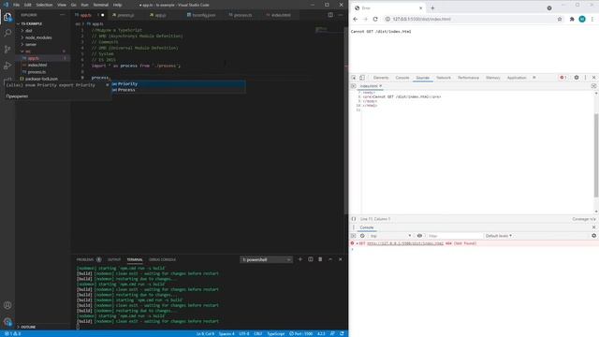The height and width of the screenshot is (337, 599).
Task: Select the Priority autocomplete suggestion
Action: (178, 83)
